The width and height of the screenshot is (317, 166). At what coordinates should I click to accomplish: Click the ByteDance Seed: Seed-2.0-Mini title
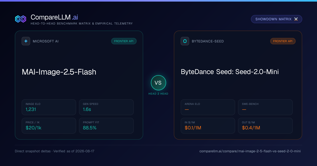230,72
